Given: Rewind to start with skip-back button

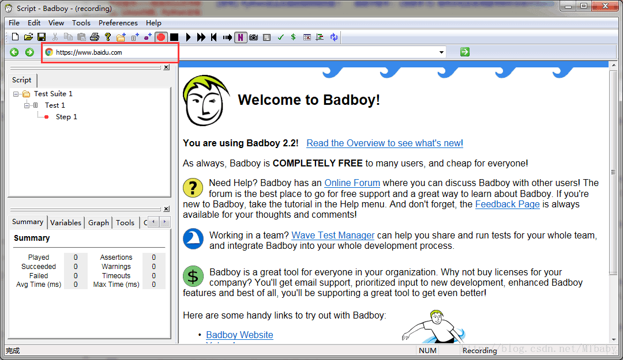Looking at the screenshot, I should point(214,37).
